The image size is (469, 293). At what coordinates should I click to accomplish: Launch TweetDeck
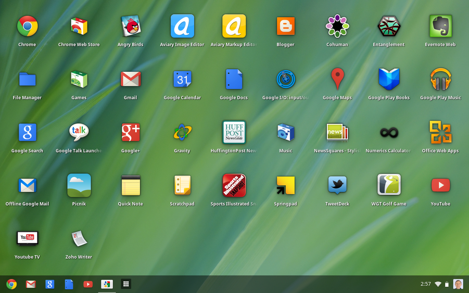337,185
